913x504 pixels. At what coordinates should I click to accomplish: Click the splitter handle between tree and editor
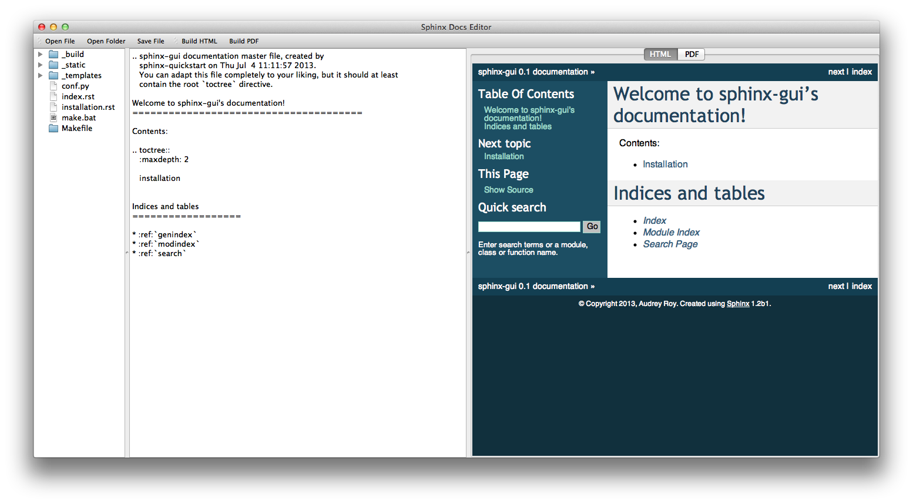click(127, 253)
